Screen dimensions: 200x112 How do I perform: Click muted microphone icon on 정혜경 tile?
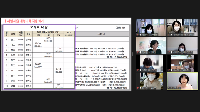(138, 70)
